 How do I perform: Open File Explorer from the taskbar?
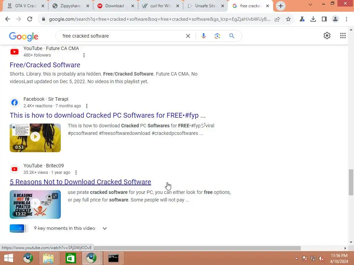(48, 258)
